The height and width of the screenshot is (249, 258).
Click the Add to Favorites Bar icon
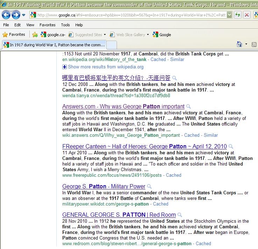35,35
